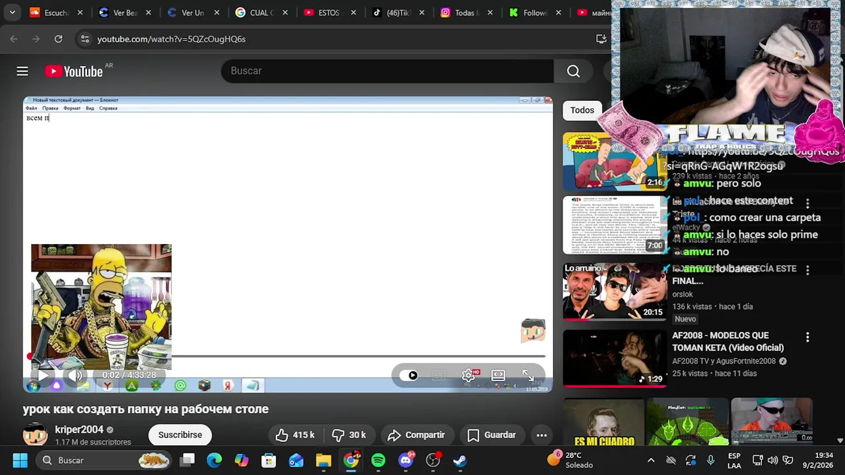Show hidden system tray icons
The width and height of the screenshot is (845, 475).
tap(651, 460)
